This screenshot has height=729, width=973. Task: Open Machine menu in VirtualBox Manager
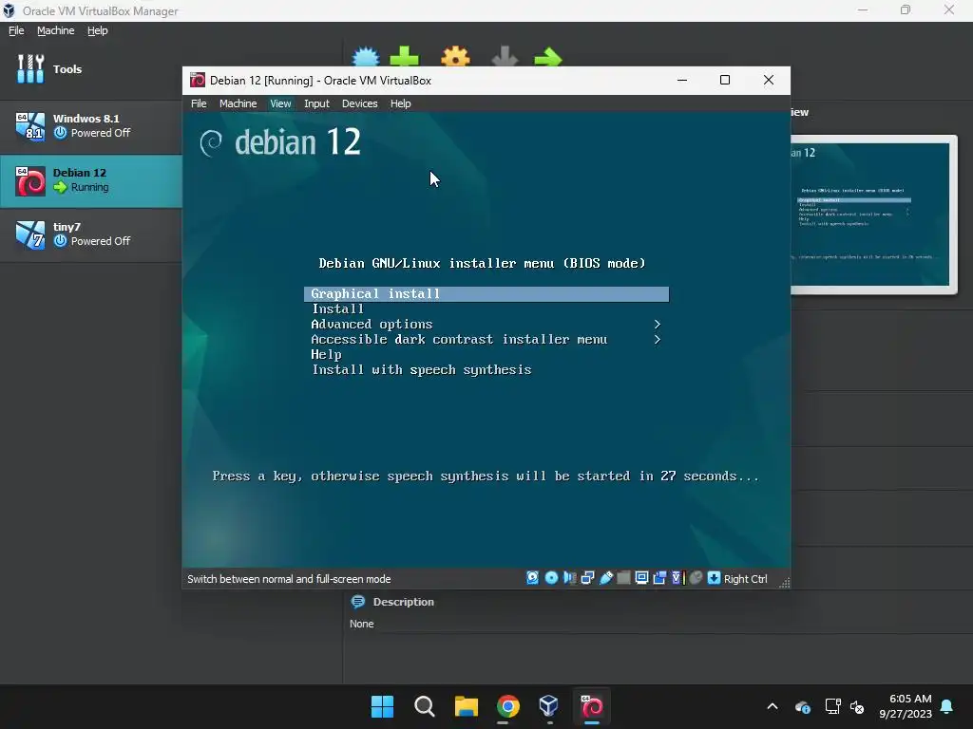point(55,30)
